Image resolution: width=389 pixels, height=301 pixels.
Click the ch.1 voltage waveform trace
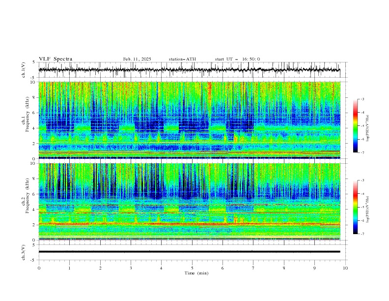pyautogui.click(x=189, y=70)
